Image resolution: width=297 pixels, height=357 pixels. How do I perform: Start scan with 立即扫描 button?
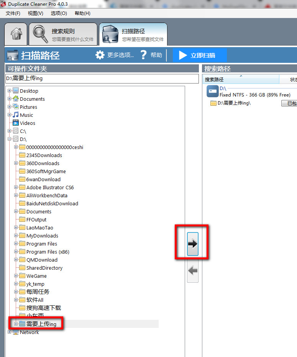[x=200, y=55]
